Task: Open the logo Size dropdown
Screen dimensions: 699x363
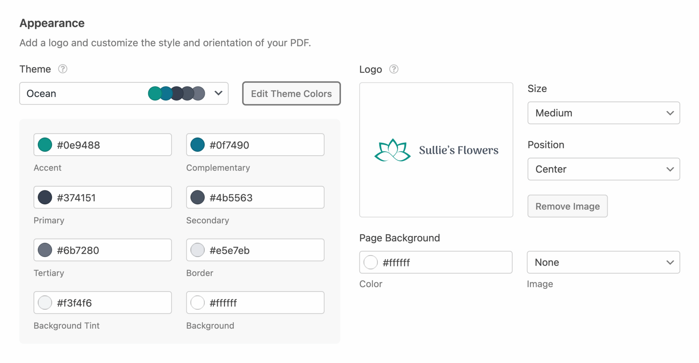Action: pyautogui.click(x=603, y=113)
